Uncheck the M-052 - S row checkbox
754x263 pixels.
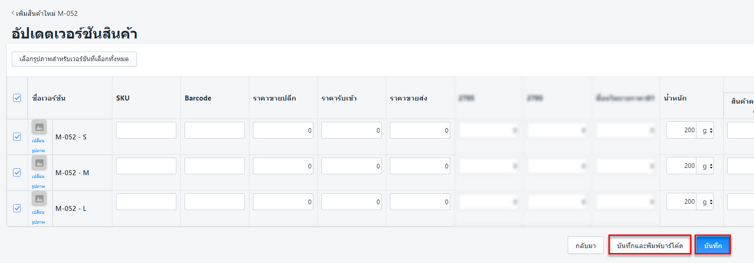click(17, 137)
